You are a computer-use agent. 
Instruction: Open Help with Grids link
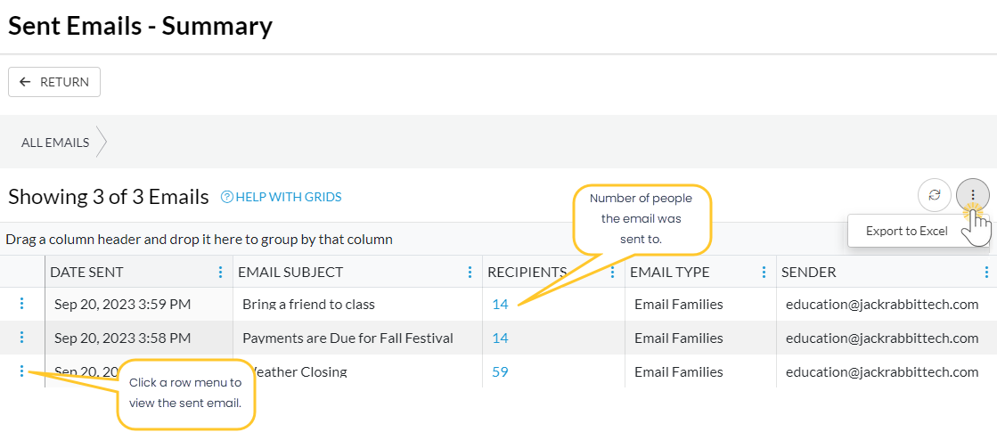[282, 197]
